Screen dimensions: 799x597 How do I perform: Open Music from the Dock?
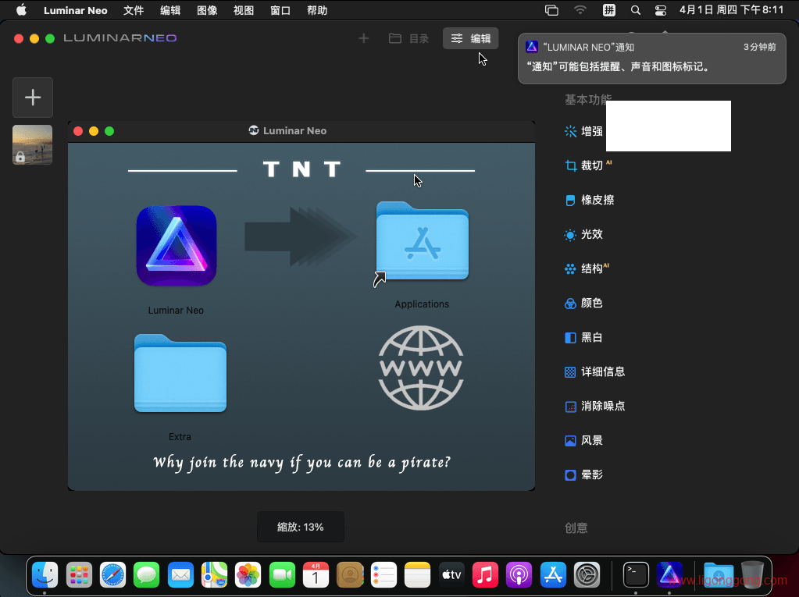(486, 575)
